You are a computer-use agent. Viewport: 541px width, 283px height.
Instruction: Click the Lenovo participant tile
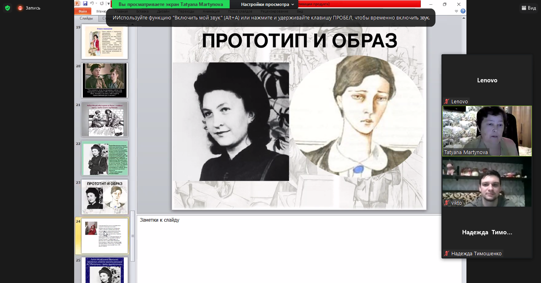487,80
